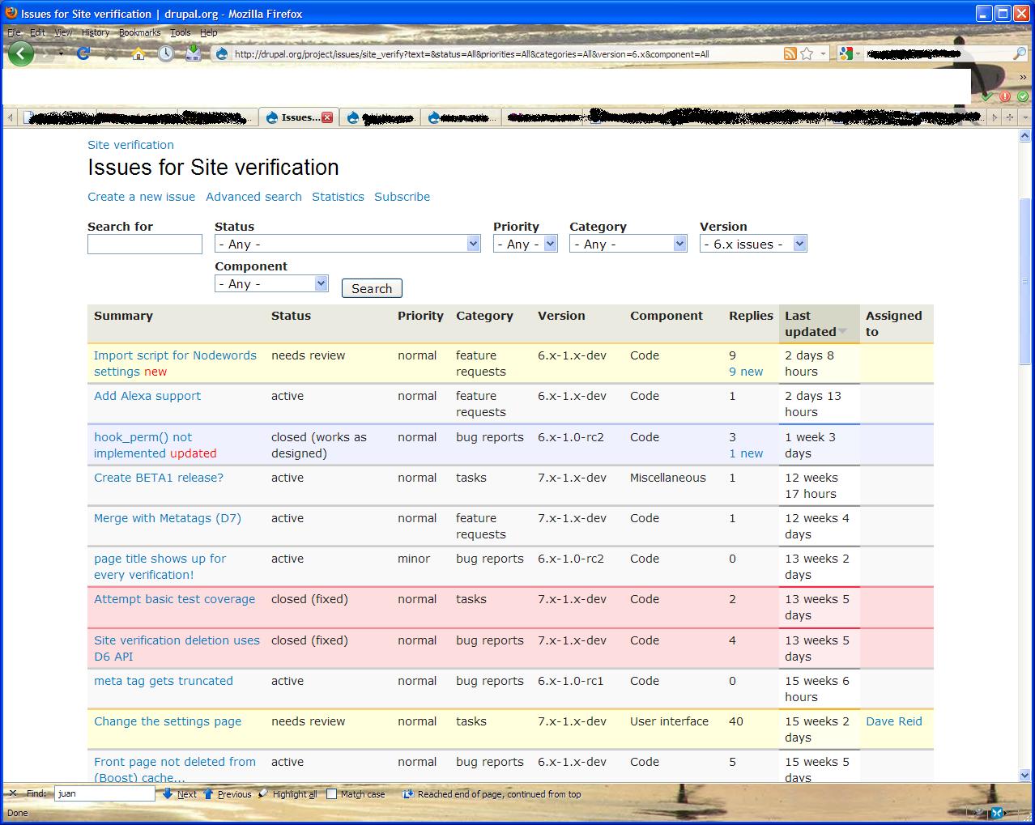Open the Home page icon
Screen dimensions: 1035x825
click(x=138, y=53)
